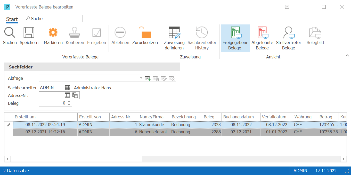The height and width of the screenshot is (175, 351).
Task: Sort by Währung column header
Action: coord(305,117)
